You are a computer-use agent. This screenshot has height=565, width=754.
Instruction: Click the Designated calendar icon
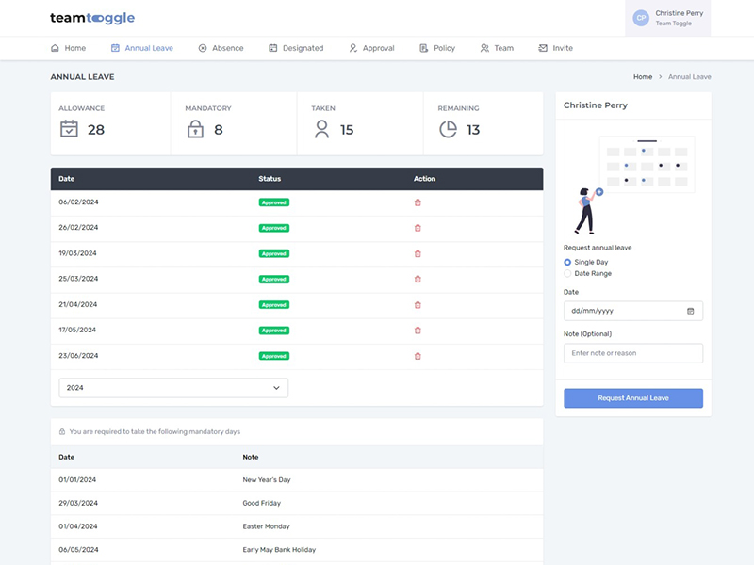(x=272, y=48)
